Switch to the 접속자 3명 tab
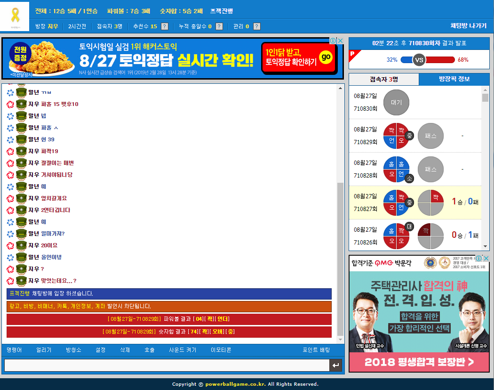Image resolution: width=494 pixels, height=390 pixels. pos(384,79)
